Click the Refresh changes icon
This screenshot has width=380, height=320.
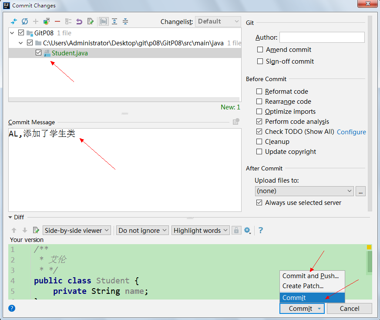(x=25, y=21)
